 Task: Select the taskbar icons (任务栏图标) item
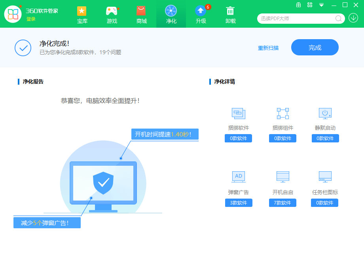click(x=325, y=176)
